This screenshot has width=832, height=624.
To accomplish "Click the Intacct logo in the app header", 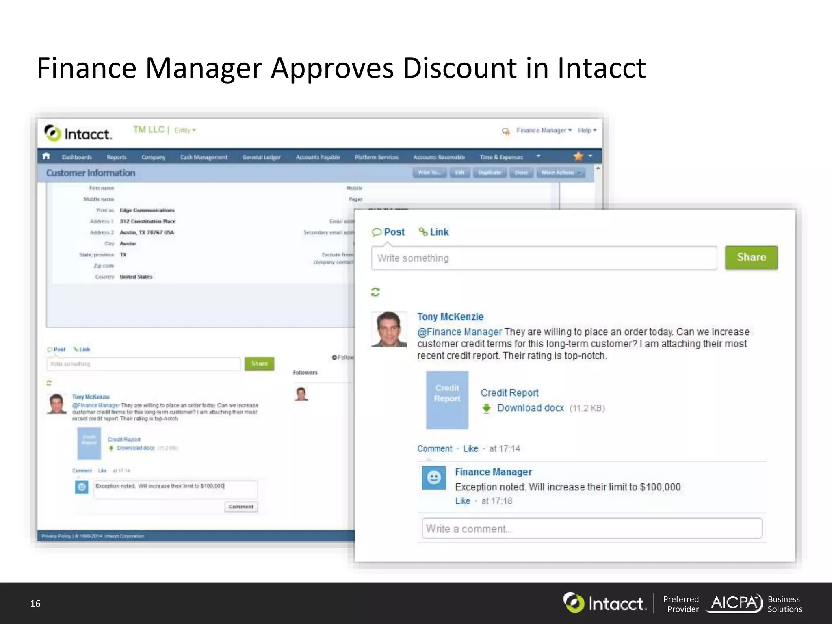I will pyautogui.click(x=78, y=133).
